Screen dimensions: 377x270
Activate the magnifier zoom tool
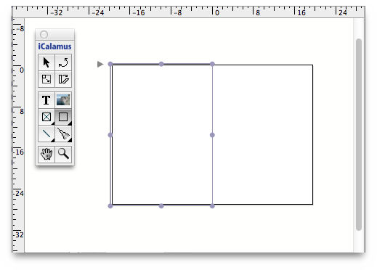tap(63, 154)
